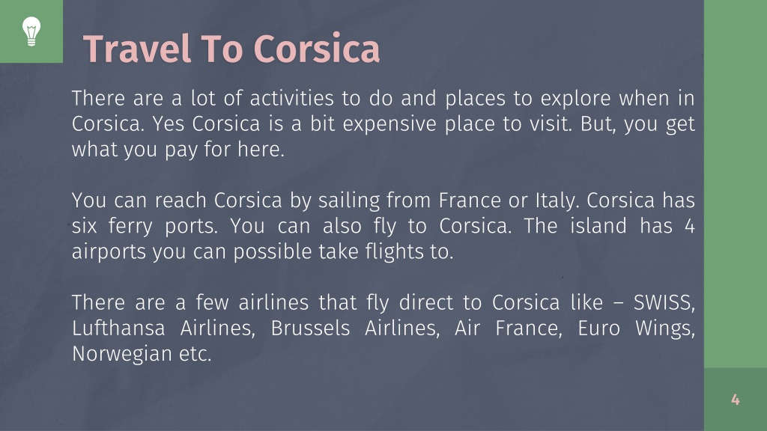The height and width of the screenshot is (431, 767).
Task: Click the dark green box around the page number
Action: tap(736, 400)
